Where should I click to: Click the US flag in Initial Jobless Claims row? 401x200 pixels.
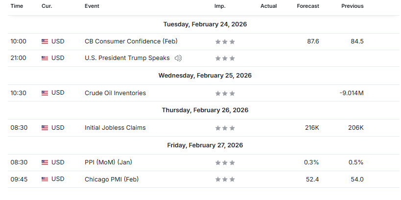click(x=45, y=128)
